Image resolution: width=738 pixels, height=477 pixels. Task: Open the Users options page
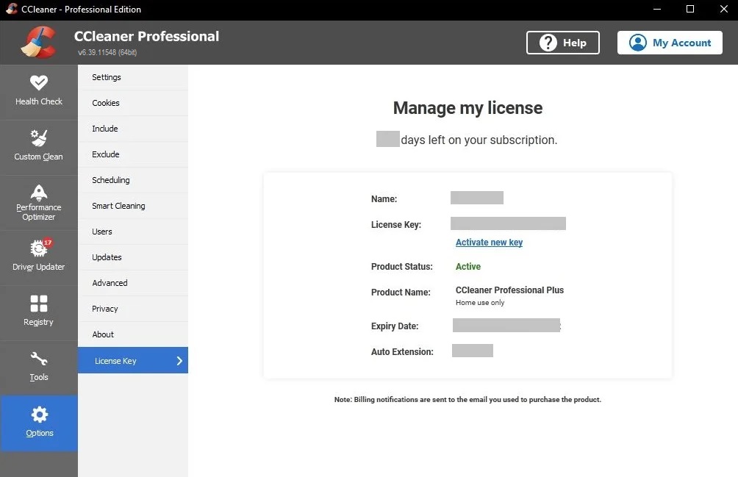133,232
